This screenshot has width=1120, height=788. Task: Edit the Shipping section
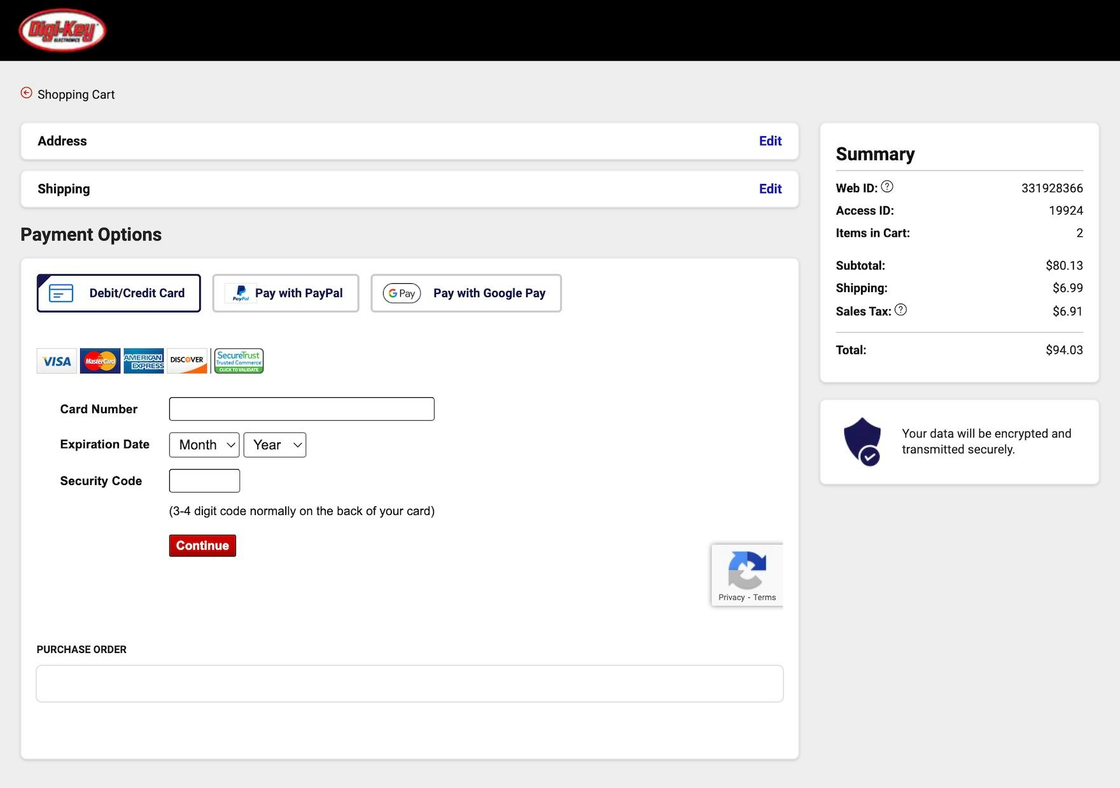[770, 188]
